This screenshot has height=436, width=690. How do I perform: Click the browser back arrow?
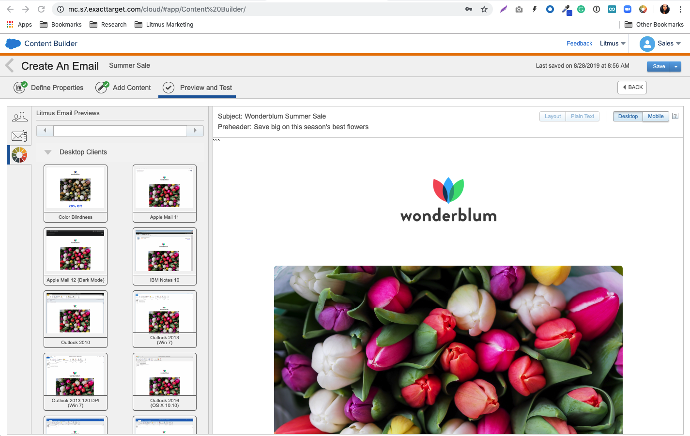(10, 9)
